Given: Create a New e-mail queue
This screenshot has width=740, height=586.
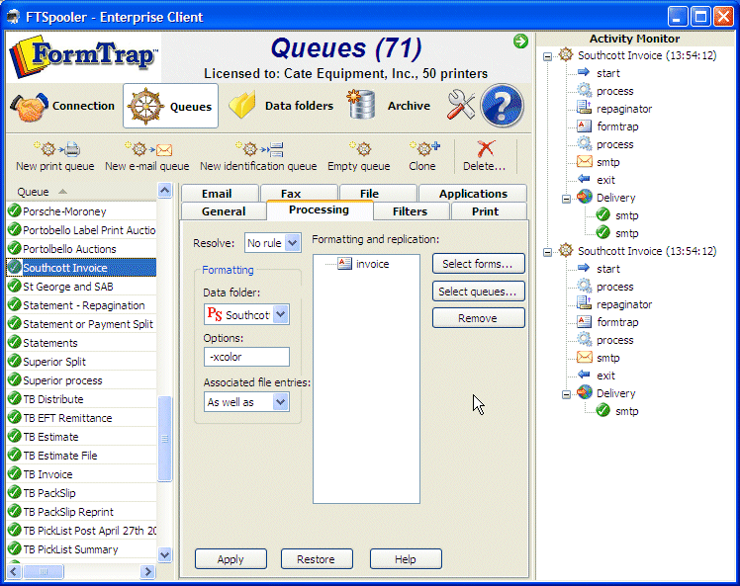Looking at the screenshot, I should 146,155.
